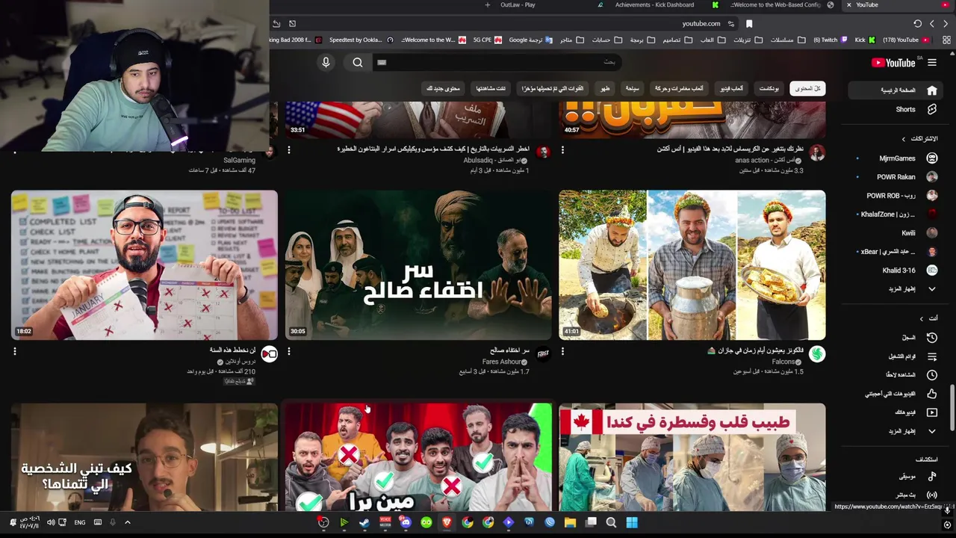The image size is (956, 538).
Task: Open History (السجل) in the sidebar
Action: (x=896, y=338)
